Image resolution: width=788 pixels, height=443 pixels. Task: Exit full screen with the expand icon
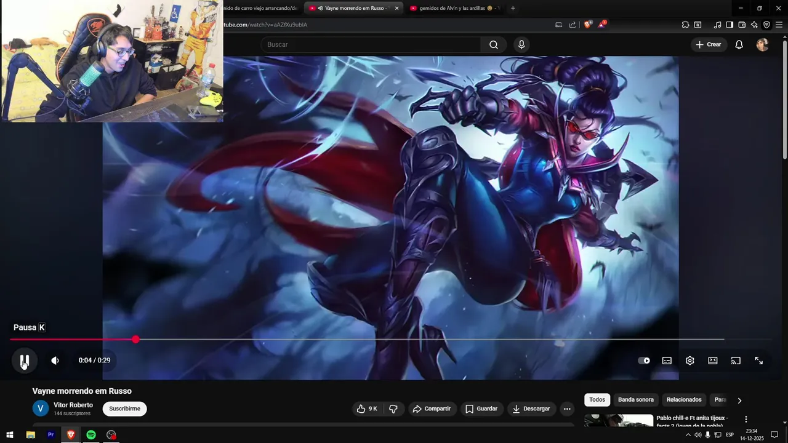click(759, 361)
